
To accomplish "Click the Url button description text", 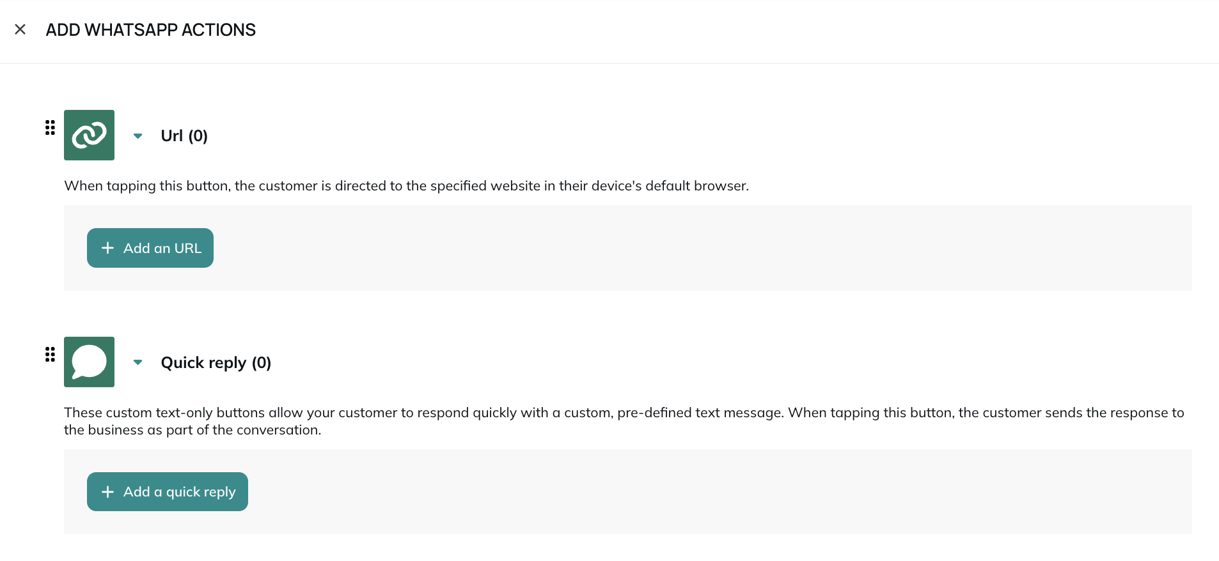I will [x=406, y=186].
